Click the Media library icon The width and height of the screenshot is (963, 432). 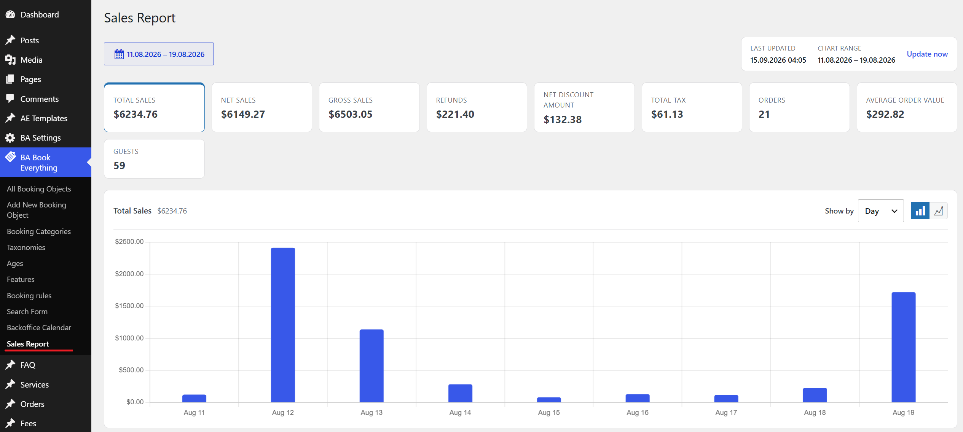pos(10,60)
